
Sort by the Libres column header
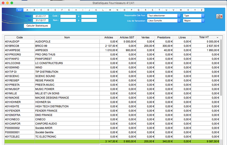pos(182,37)
